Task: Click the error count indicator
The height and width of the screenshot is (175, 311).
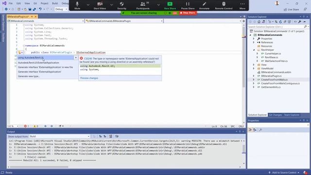Action: [x=26, y=126]
